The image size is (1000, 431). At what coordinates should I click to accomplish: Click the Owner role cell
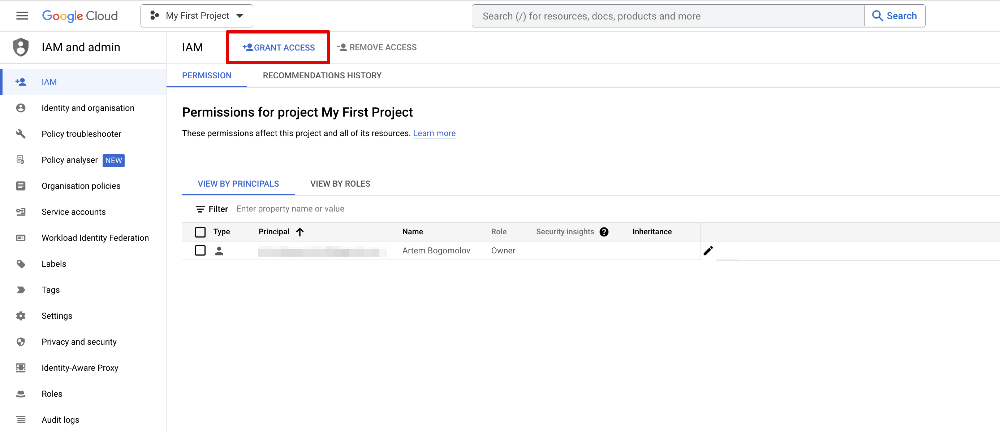pos(503,251)
